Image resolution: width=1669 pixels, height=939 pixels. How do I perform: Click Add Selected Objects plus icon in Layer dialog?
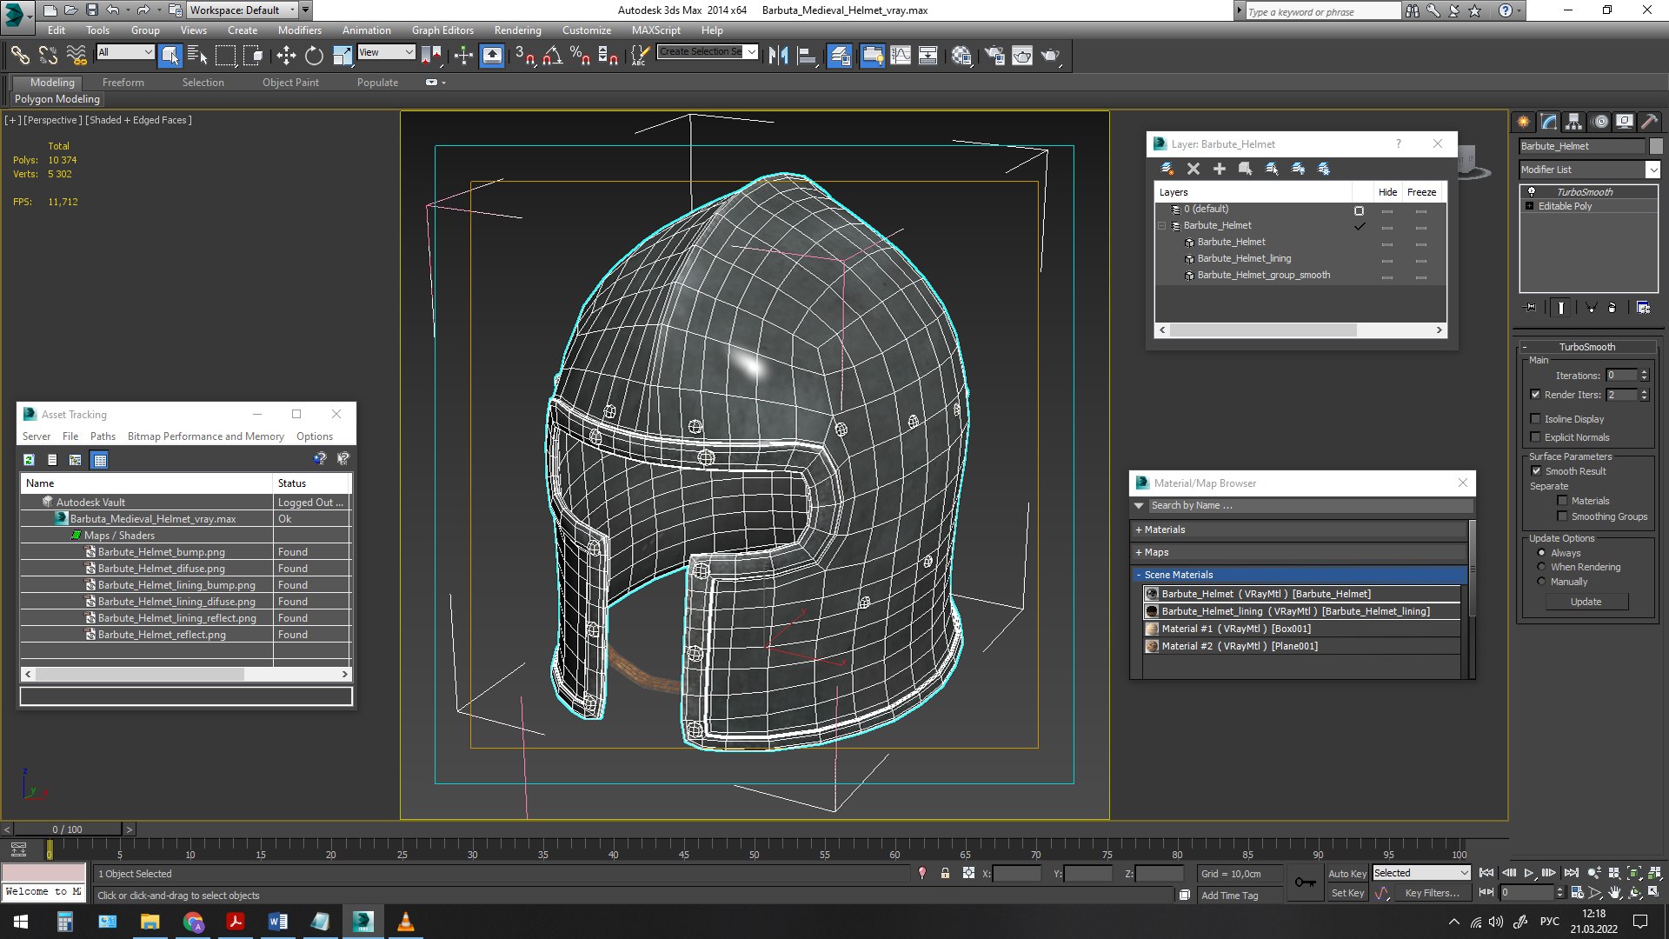coord(1220,169)
